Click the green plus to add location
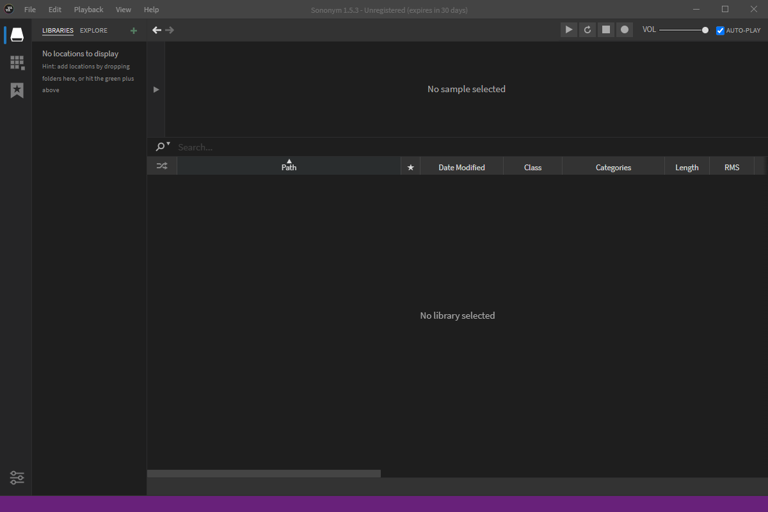The height and width of the screenshot is (512, 768). coord(133,31)
